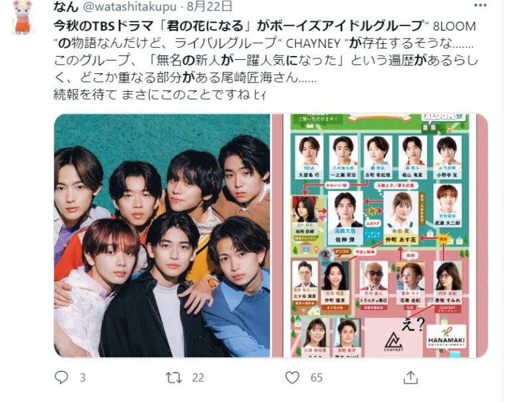Click the 佐神 弾 portrait in chart
519x402 pixels.
(345, 210)
